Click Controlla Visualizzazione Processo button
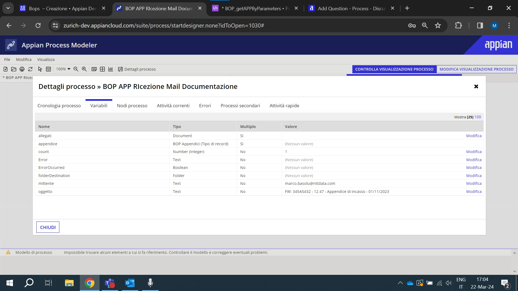 pos(394,69)
